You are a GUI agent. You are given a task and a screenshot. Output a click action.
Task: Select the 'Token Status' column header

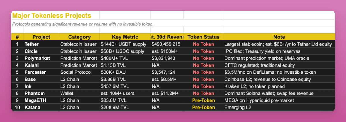pos(203,37)
